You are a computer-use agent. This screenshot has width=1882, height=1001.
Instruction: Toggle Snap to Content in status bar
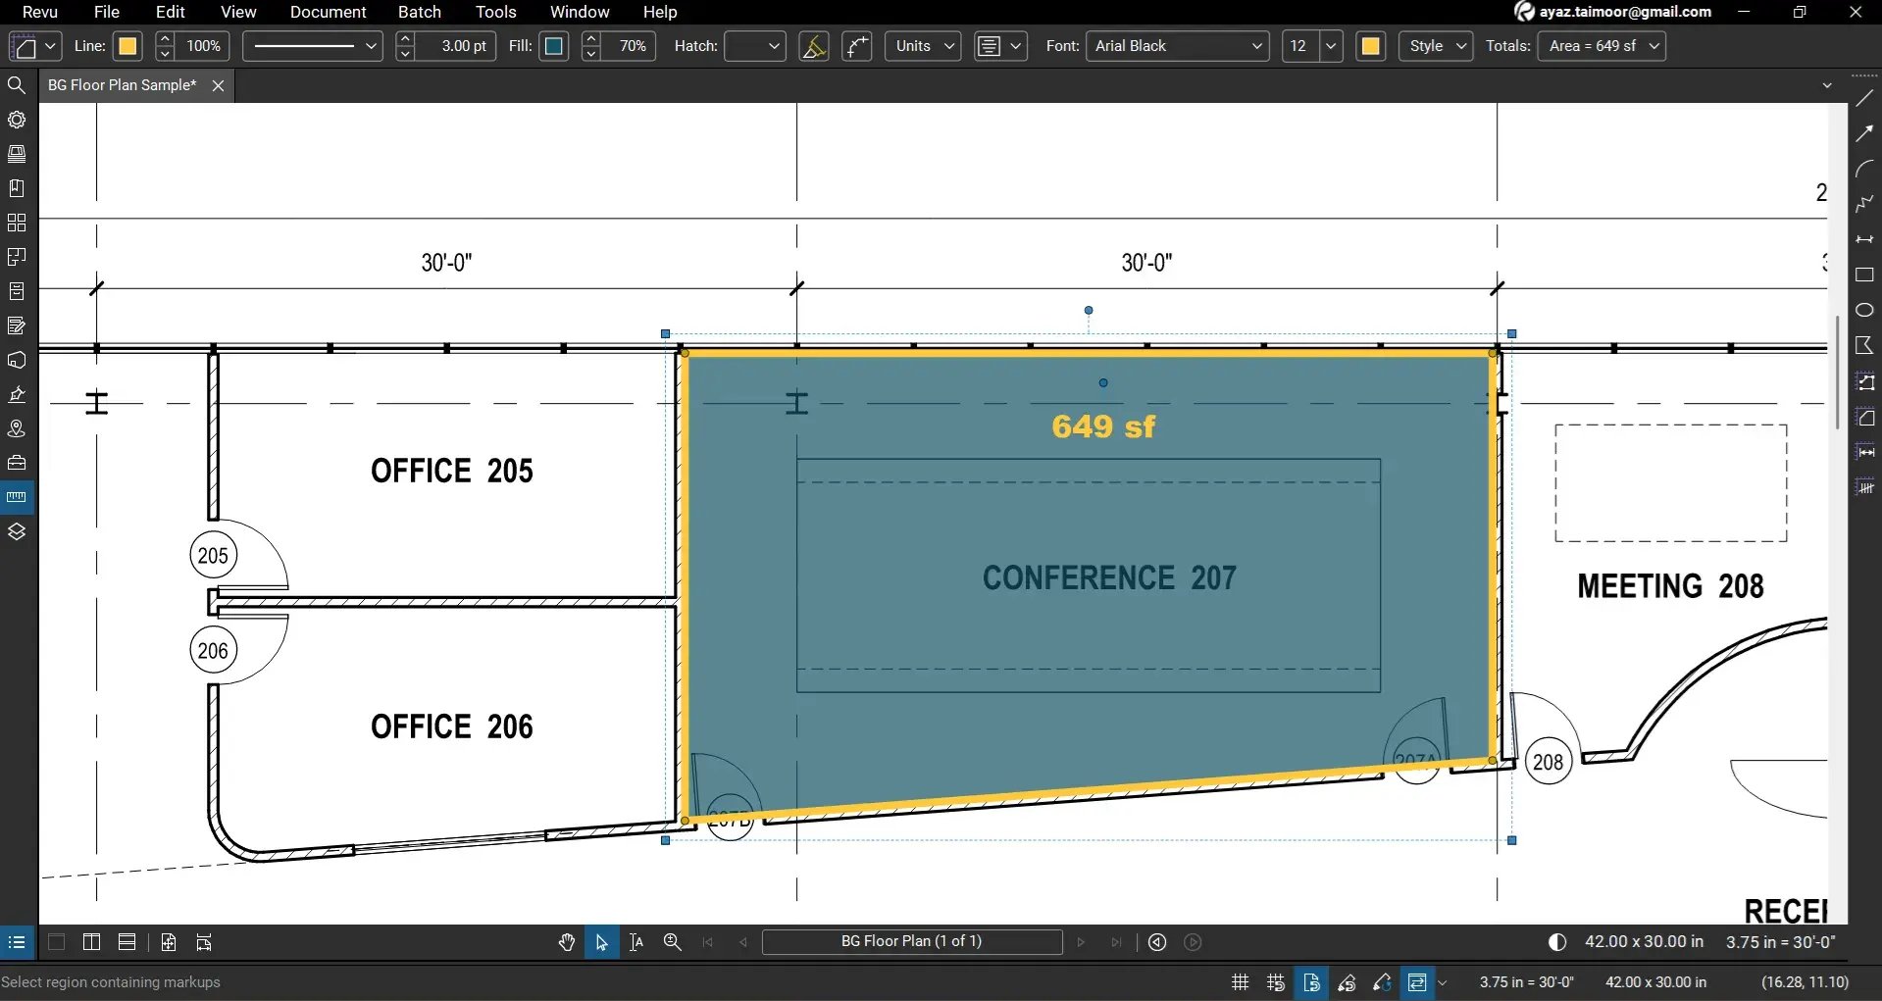coord(1312,981)
